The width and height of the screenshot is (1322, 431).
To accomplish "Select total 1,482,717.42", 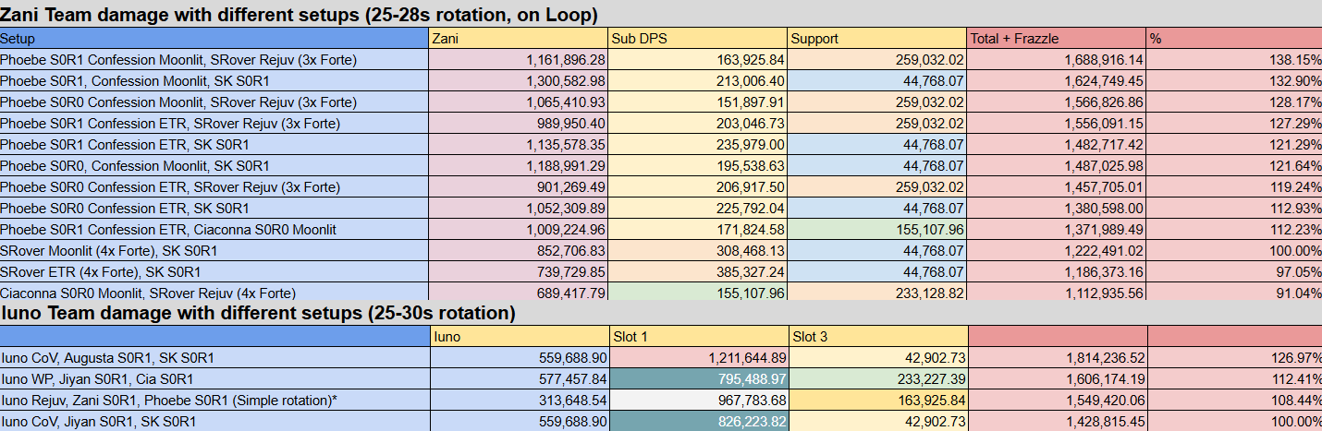I will point(1056,145).
